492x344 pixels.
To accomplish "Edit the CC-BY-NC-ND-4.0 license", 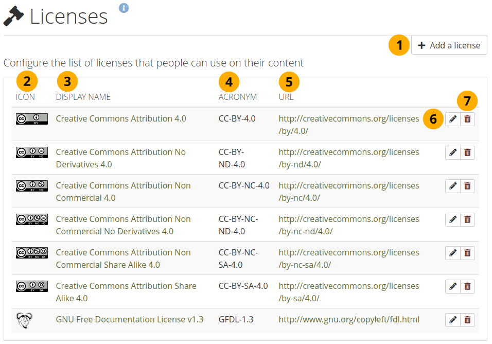I will click(453, 219).
